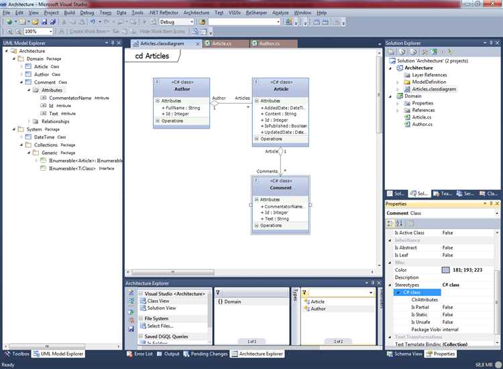Open the Error List tab
Viewport: 503px width, 369px height.
(139, 354)
